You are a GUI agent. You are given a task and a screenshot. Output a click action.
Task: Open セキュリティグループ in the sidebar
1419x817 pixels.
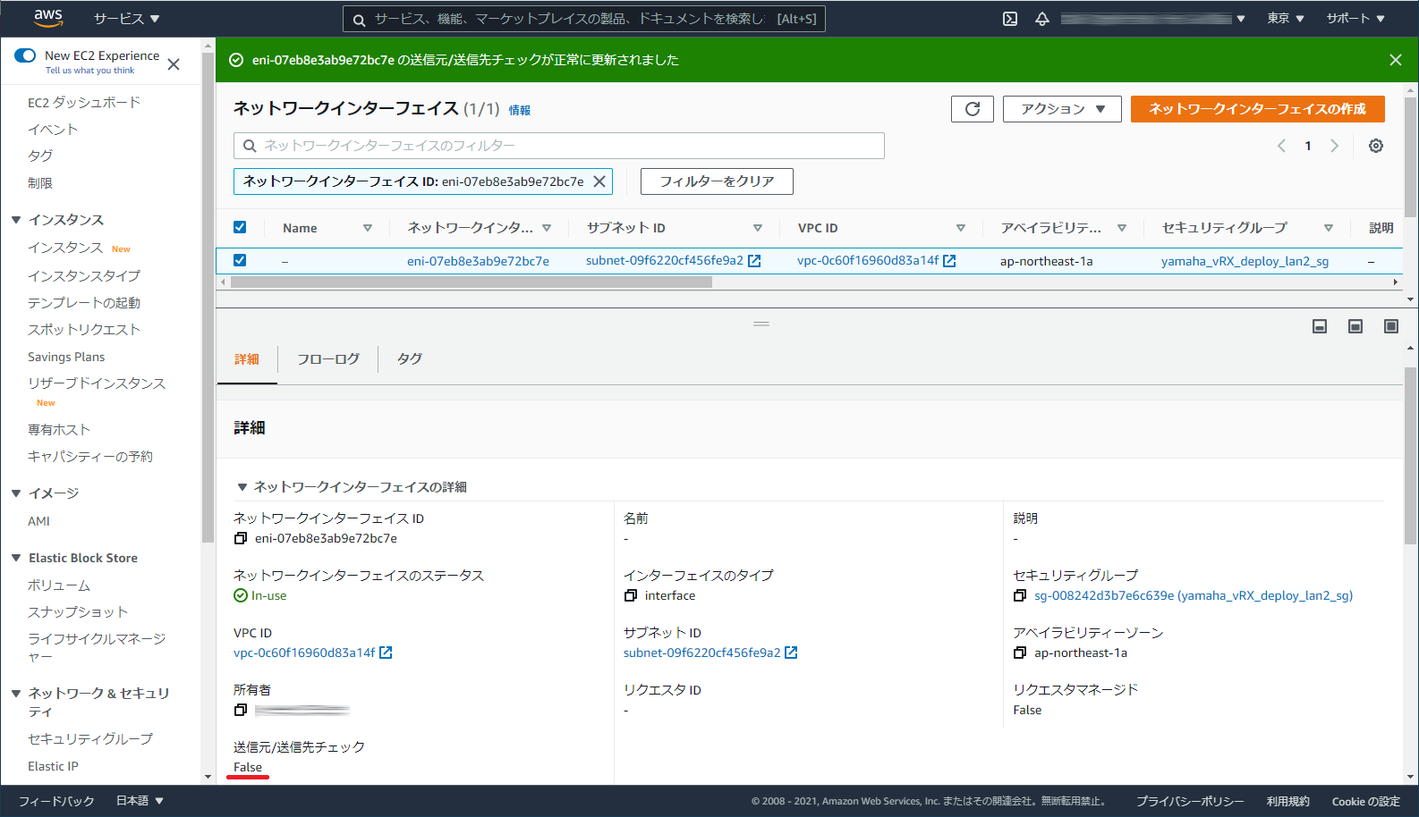(x=90, y=739)
